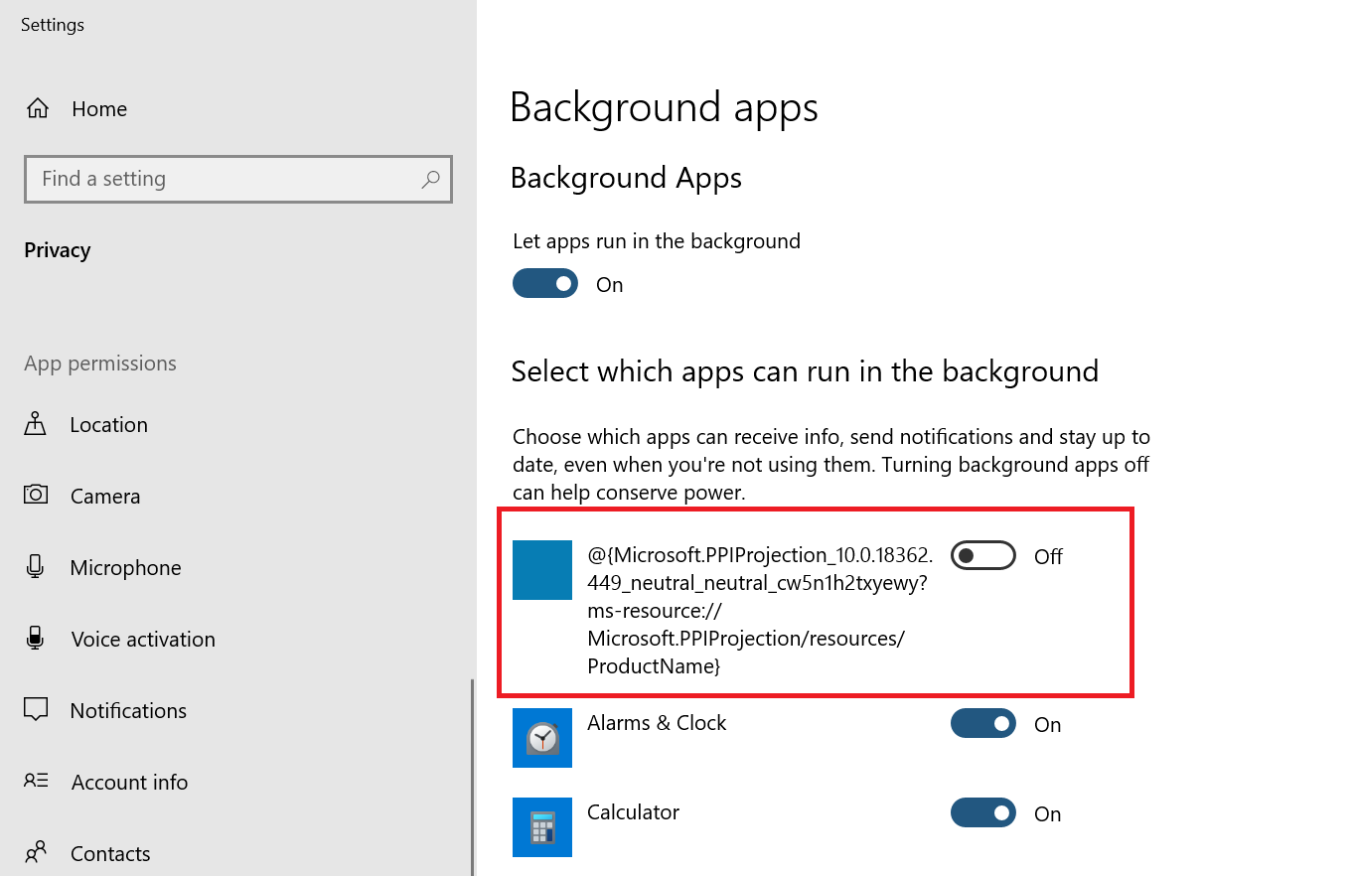Click the Home house icon
This screenshot has width=1355, height=876.
click(x=37, y=108)
